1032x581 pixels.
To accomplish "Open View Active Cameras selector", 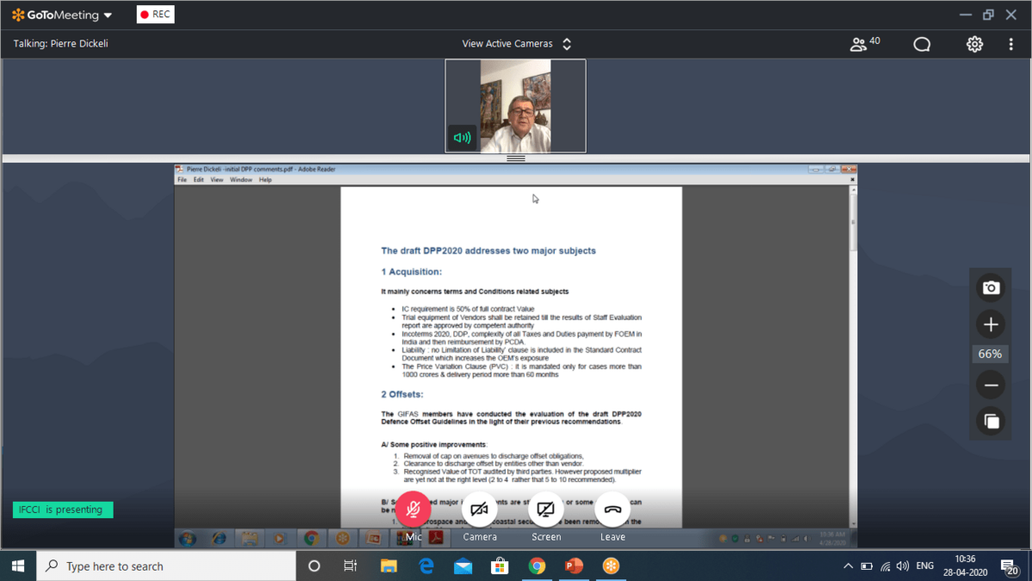I will tap(516, 44).
